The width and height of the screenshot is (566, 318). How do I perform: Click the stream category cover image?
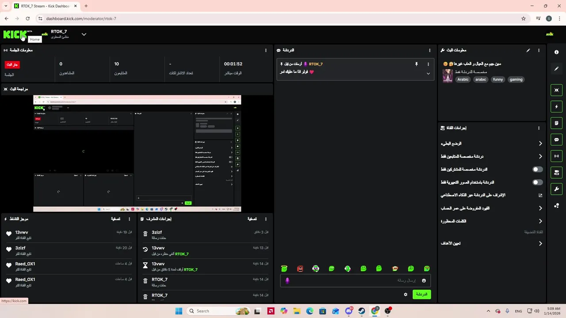(x=447, y=76)
